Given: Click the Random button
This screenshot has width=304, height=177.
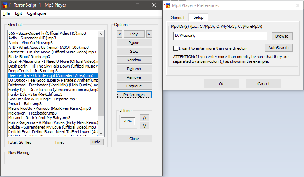Looking at the screenshot, I should pyautogui.click(x=134, y=60).
